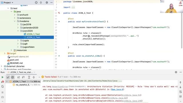Click presenter webcam thumbnail
The image size is (183, 103).
coord(171,6)
